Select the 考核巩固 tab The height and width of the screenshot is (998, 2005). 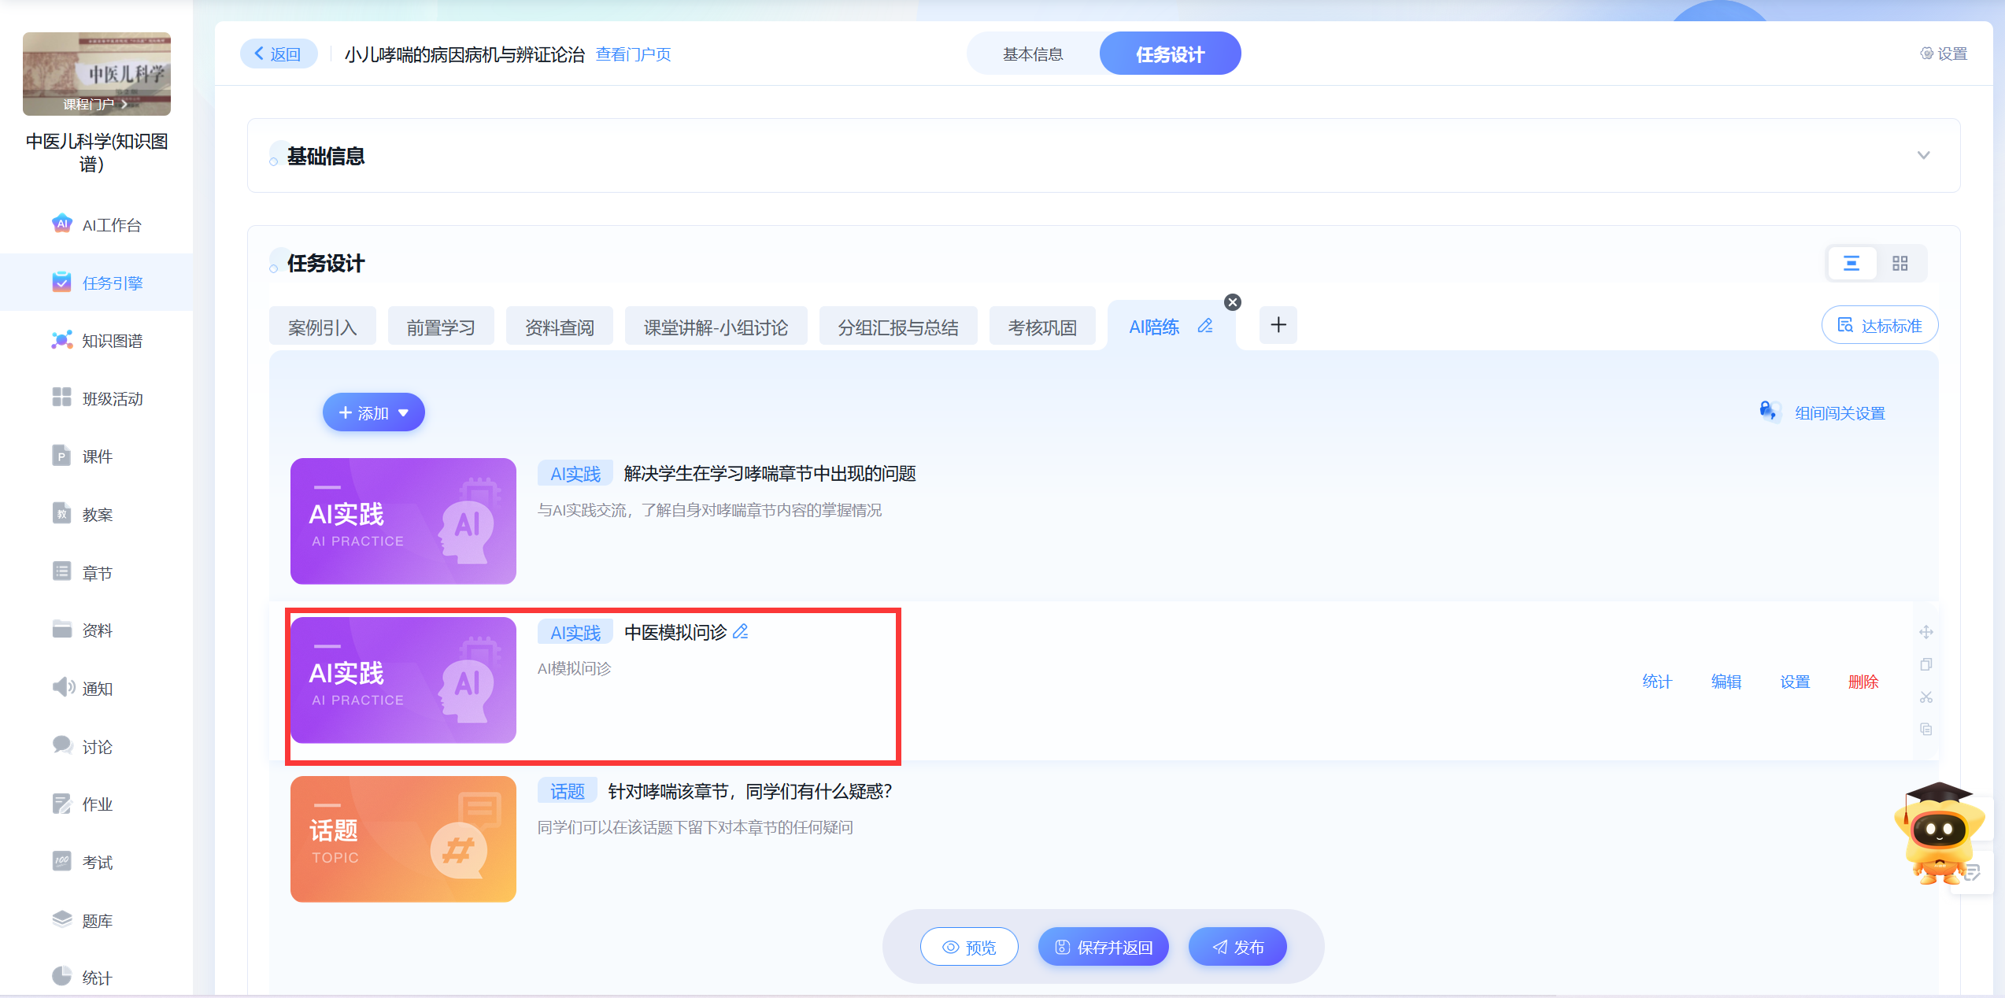(x=1041, y=327)
